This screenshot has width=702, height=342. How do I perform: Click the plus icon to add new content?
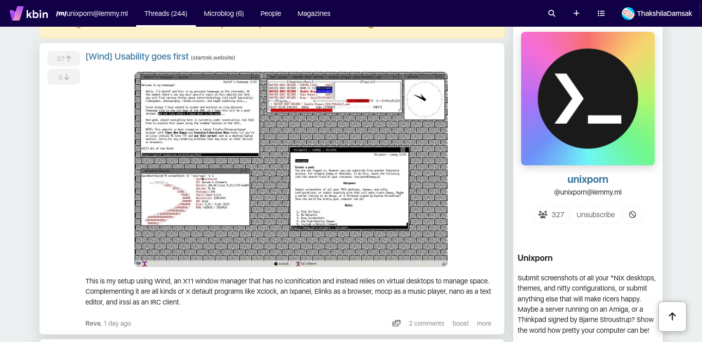(576, 13)
